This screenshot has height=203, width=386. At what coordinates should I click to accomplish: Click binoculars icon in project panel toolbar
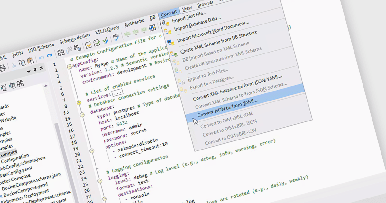[x=20, y=84]
